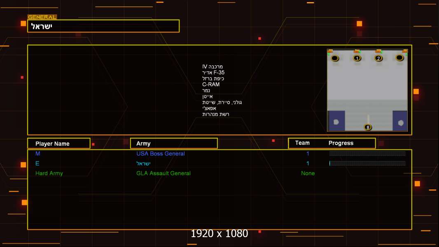Click the C-RAM unit line
Screen dimensions: 439x247
(x=211, y=84)
